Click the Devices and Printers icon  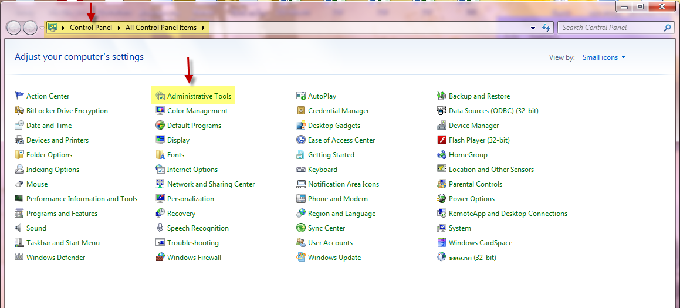coord(19,140)
